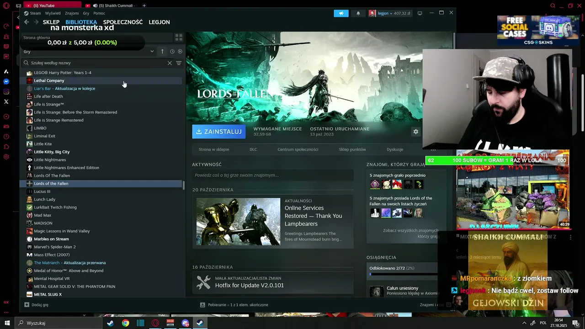Open the Steam announcements megaphone button

(341, 13)
